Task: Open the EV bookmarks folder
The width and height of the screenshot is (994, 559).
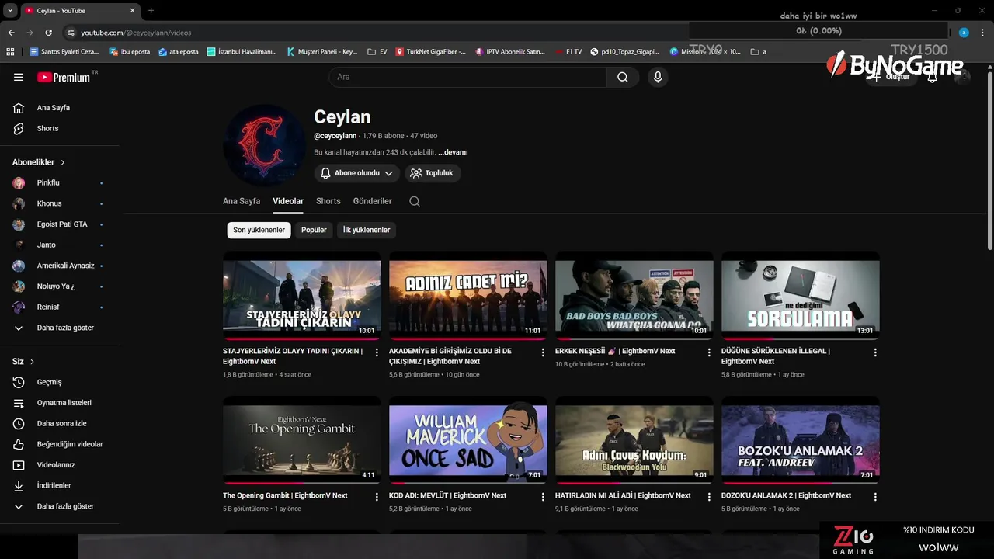Action: tap(377, 52)
